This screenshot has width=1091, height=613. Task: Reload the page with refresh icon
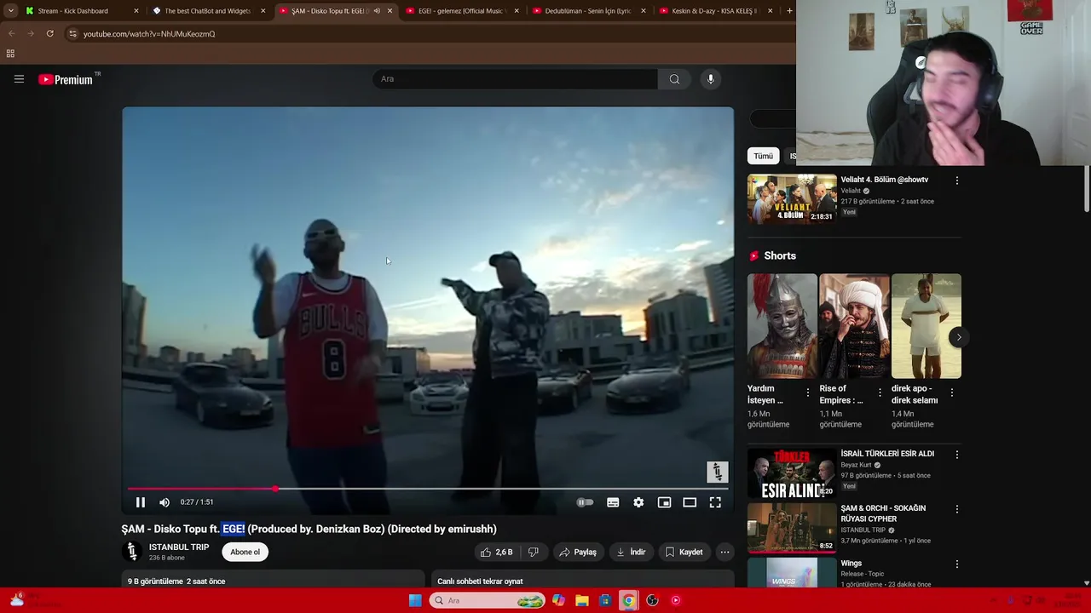50,34
